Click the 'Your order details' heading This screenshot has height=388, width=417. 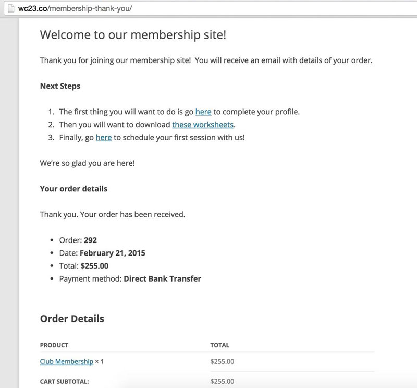tap(73, 189)
